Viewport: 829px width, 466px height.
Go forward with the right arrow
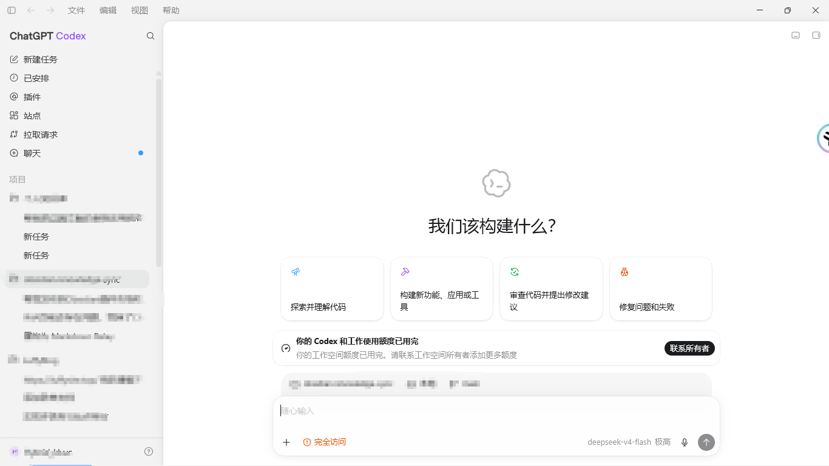[x=50, y=10]
